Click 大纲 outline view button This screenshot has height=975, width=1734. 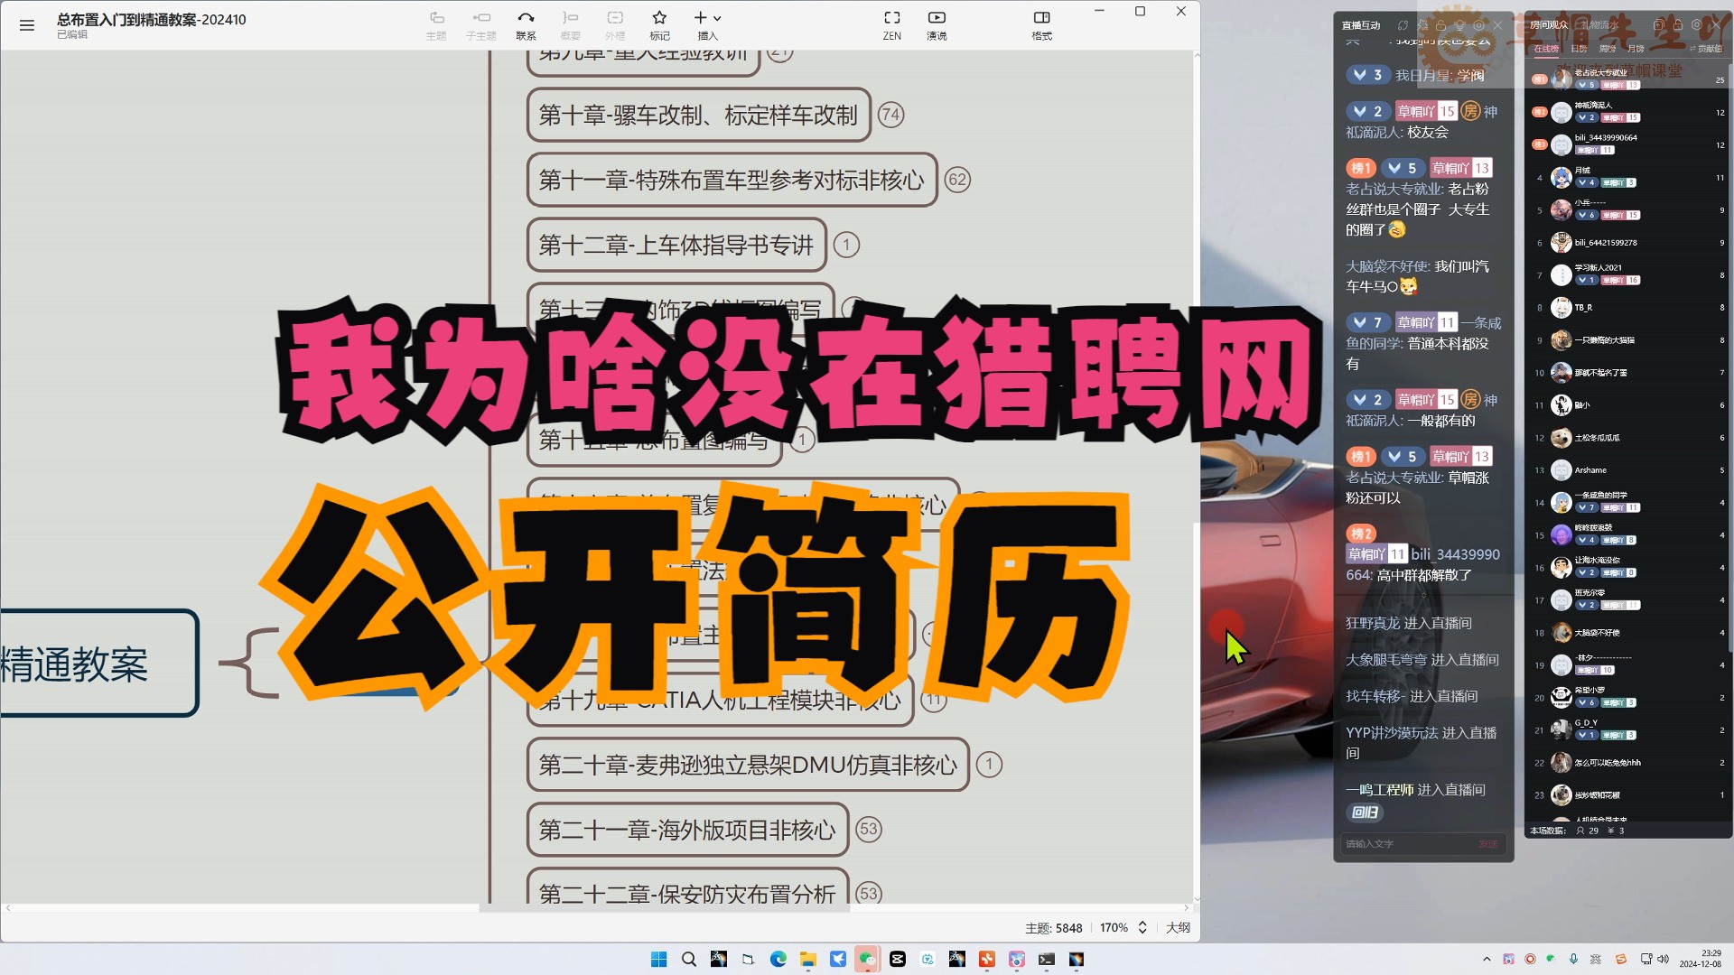(x=1177, y=927)
